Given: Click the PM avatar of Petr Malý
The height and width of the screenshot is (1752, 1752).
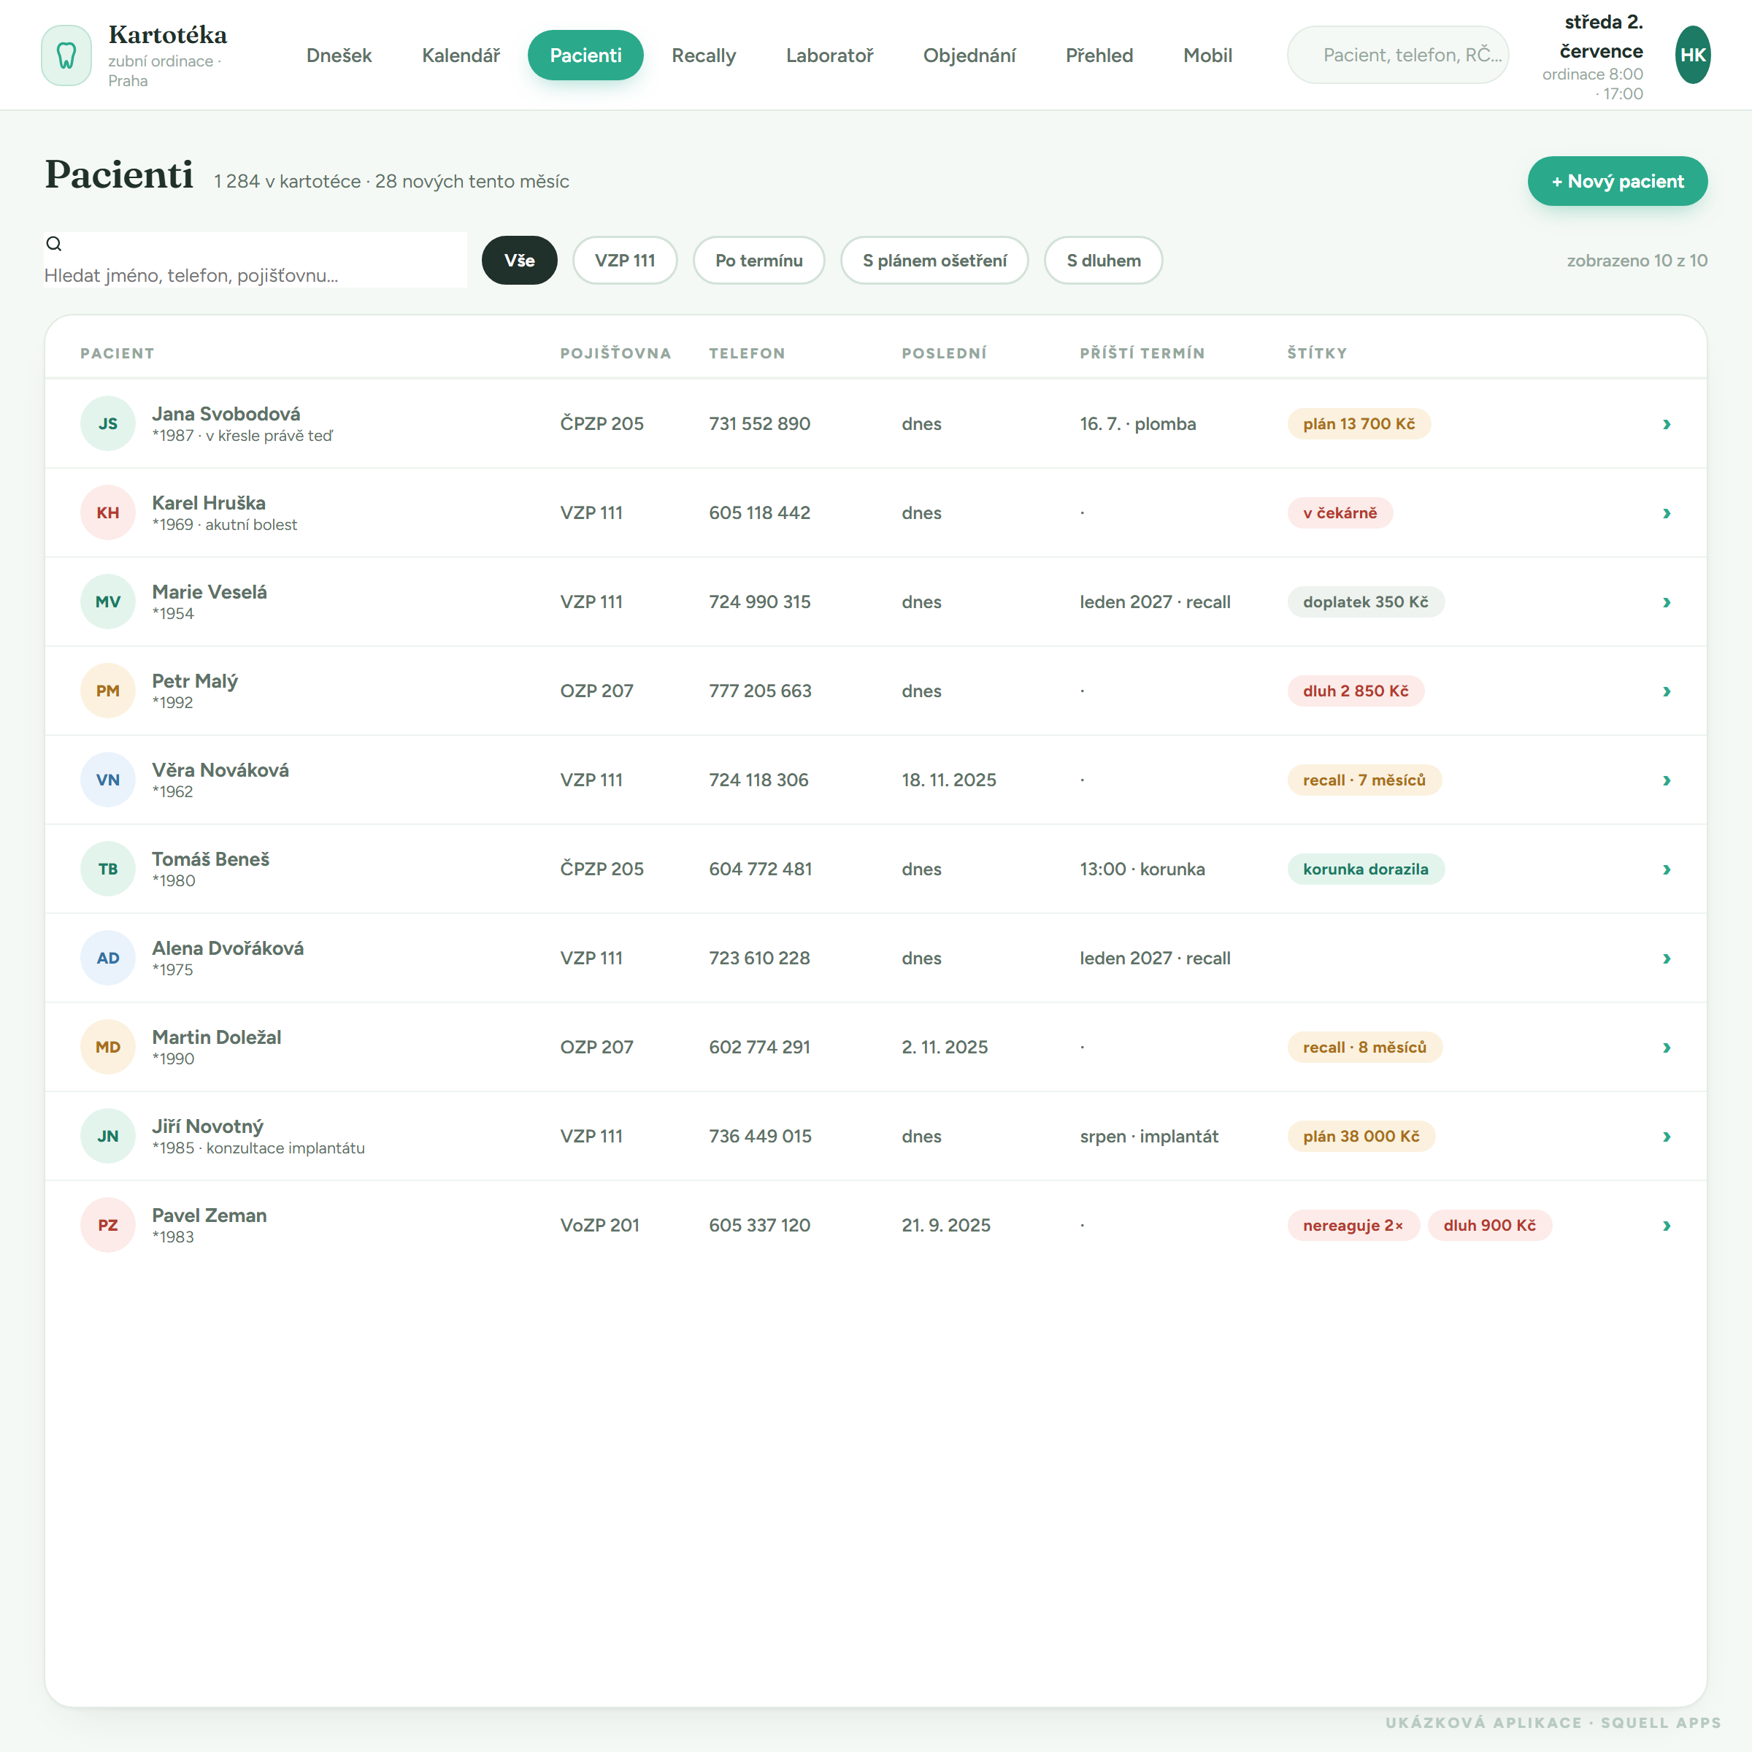Looking at the screenshot, I should 108,691.
